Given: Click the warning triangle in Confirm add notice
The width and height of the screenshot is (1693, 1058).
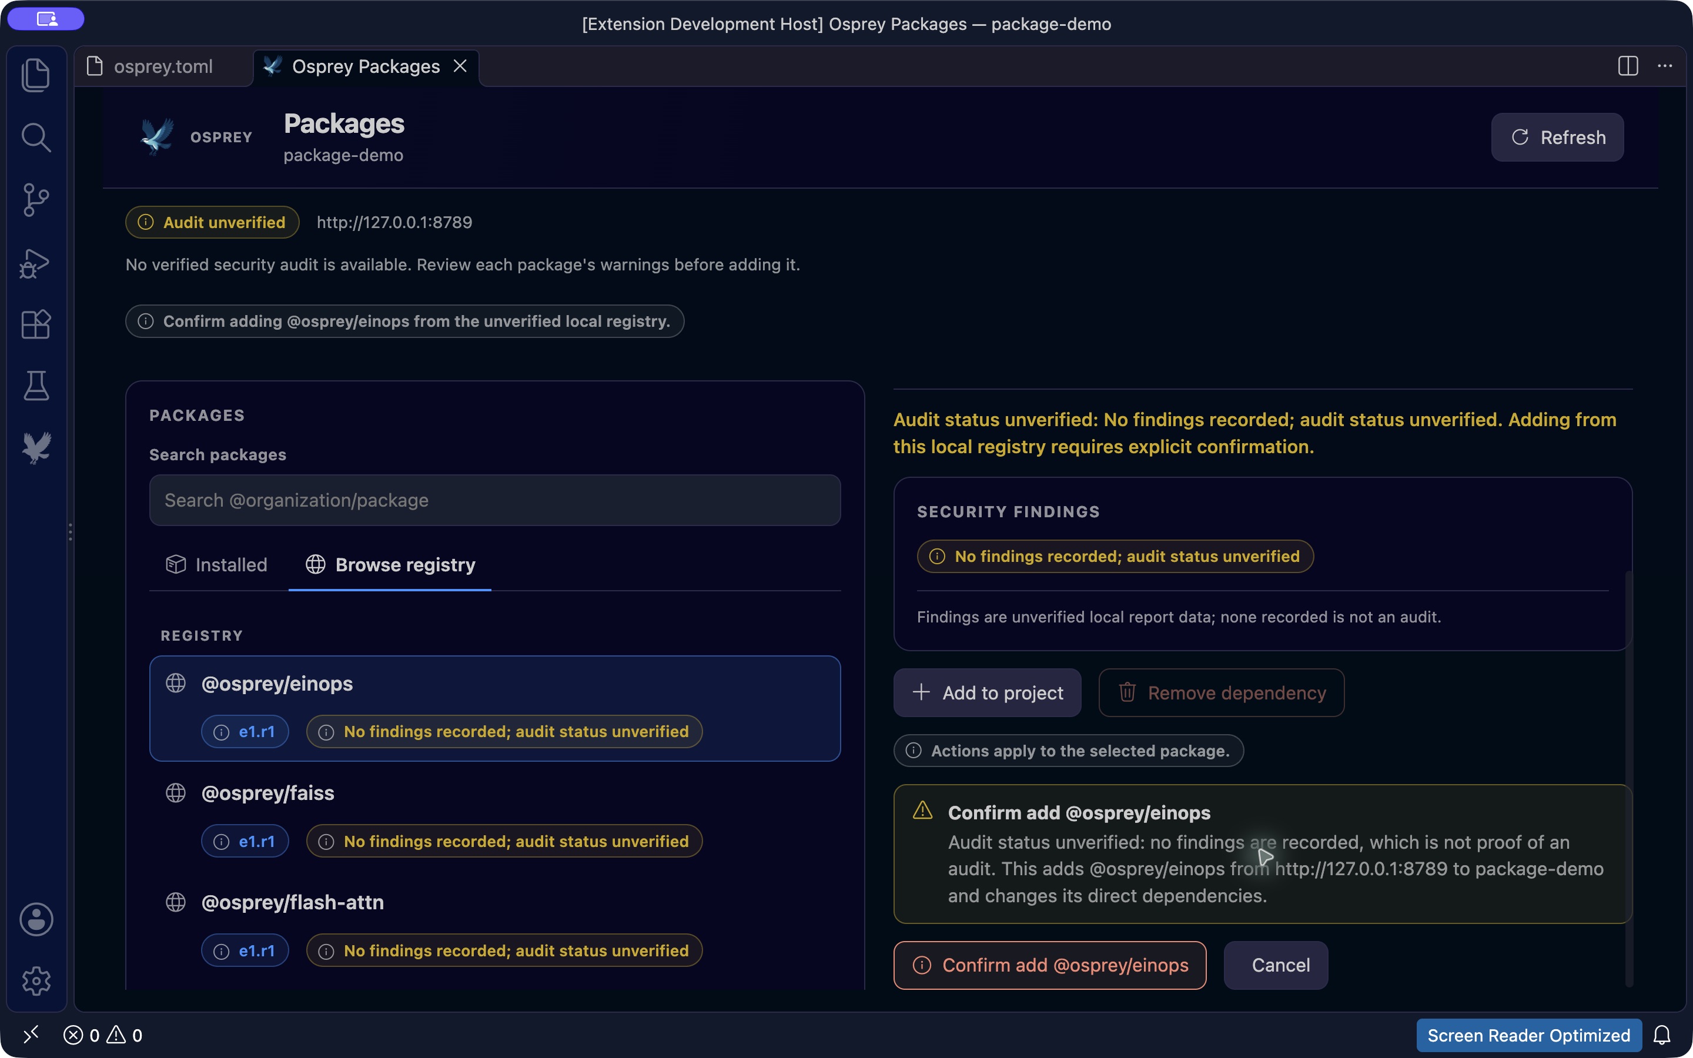Looking at the screenshot, I should pyautogui.click(x=923, y=811).
